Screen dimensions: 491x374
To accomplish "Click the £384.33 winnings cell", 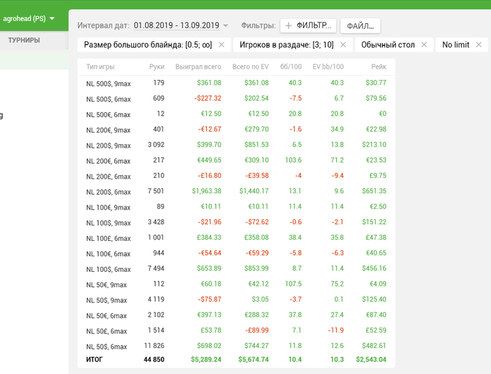I will click(x=209, y=237).
